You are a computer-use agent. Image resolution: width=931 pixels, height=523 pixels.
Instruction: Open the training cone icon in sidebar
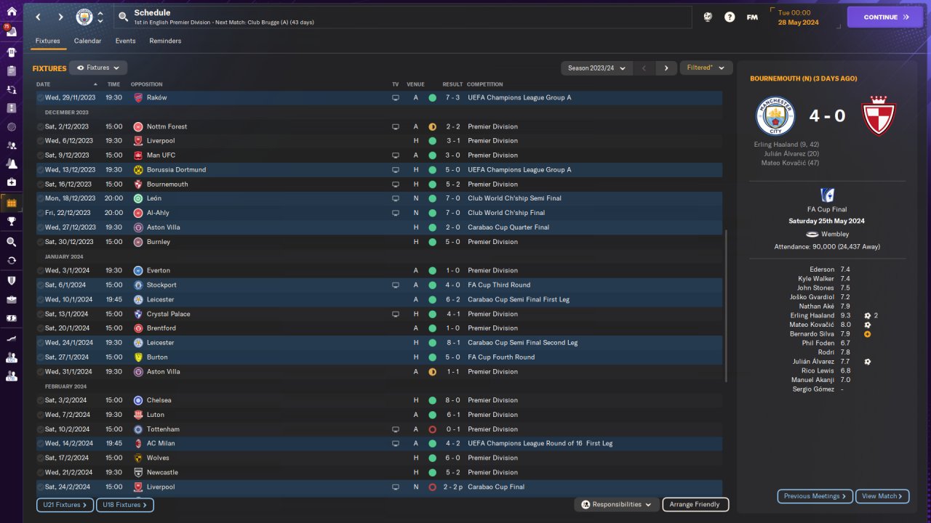pyautogui.click(x=11, y=163)
